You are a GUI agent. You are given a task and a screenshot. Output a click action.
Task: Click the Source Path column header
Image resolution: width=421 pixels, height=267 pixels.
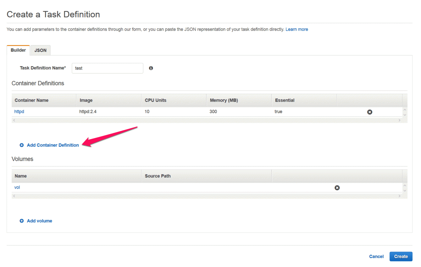207,176
